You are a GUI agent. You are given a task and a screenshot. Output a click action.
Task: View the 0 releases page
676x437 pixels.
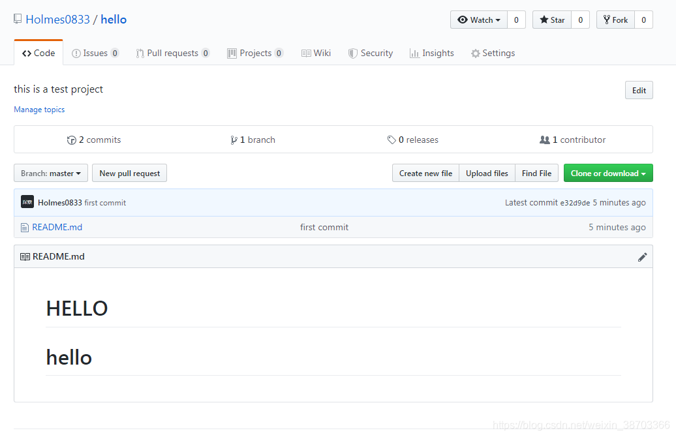point(412,140)
